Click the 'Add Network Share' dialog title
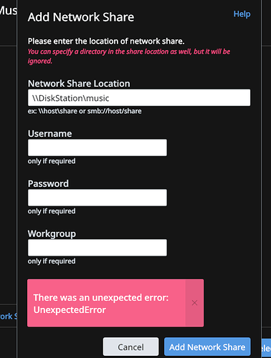Screen dimensions: 271x358 tap(81, 17)
